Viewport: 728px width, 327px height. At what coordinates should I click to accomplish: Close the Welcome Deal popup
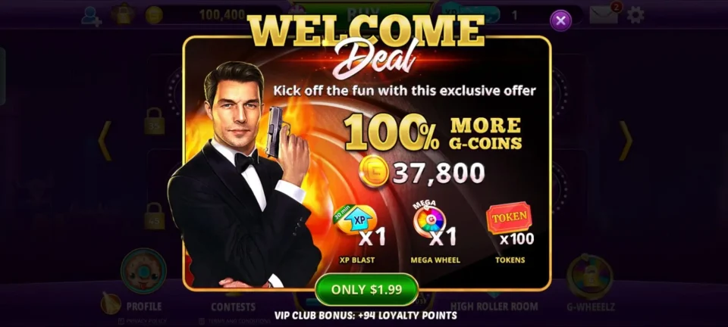(560, 20)
